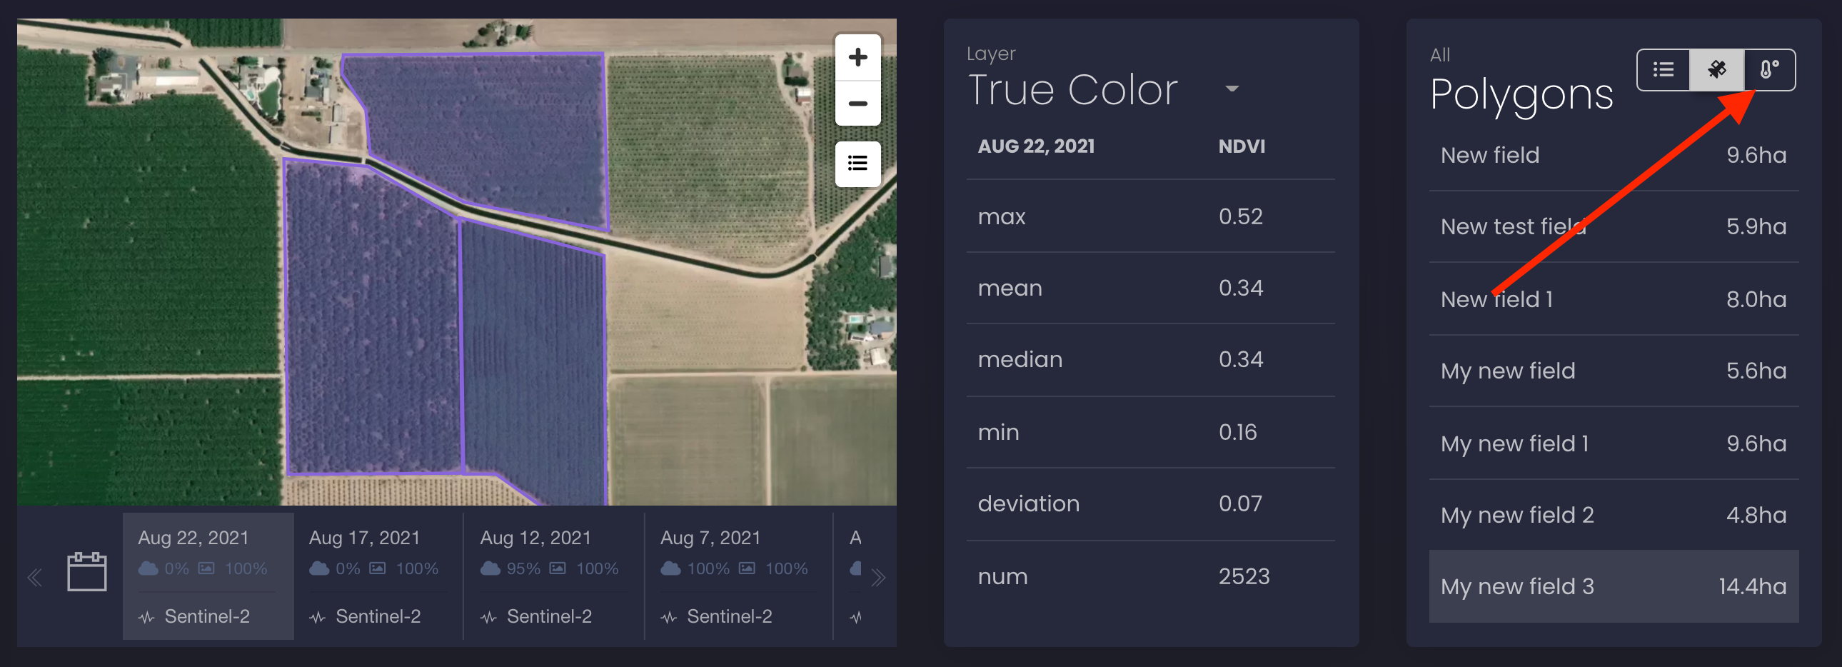This screenshot has height=667, width=1842.
Task: Go to next imagery dates arrow
Action: point(879,577)
